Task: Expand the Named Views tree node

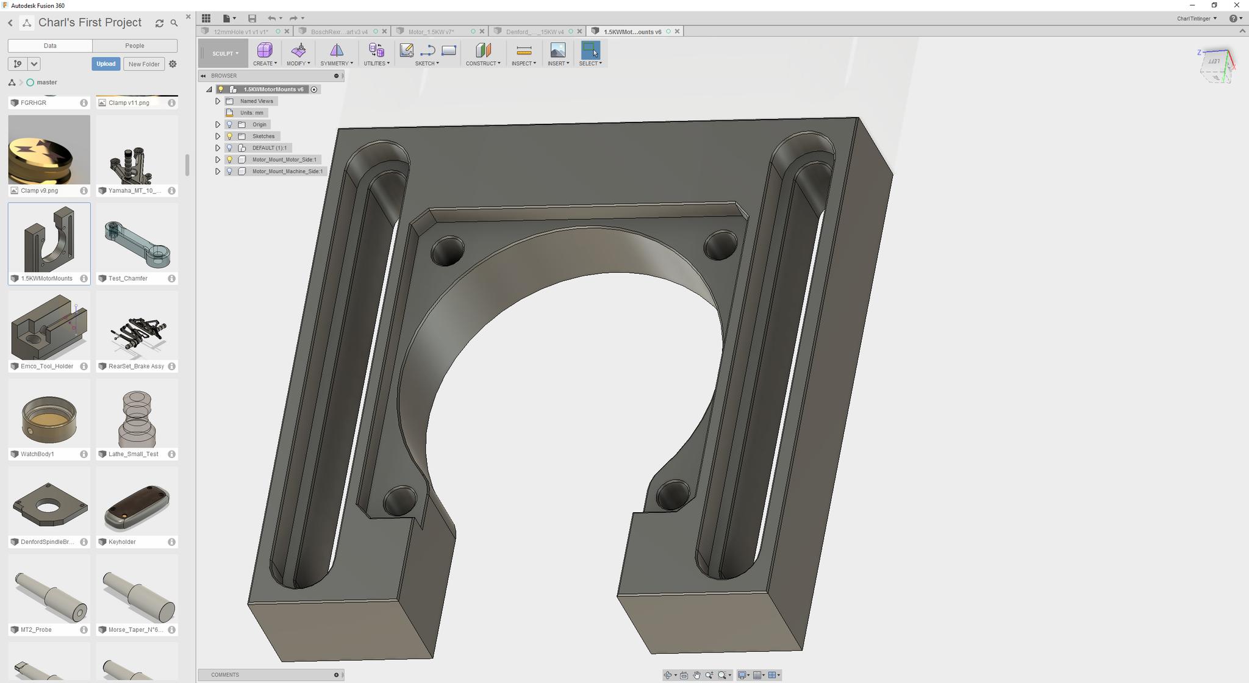Action: coord(218,101)
